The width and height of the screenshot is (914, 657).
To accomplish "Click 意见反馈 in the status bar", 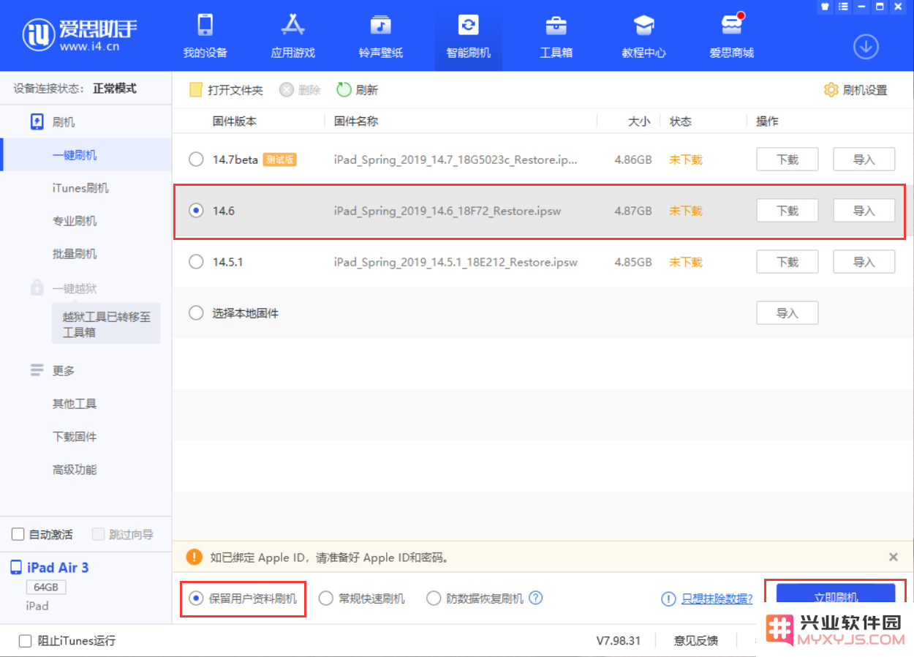I will [695, 641].
